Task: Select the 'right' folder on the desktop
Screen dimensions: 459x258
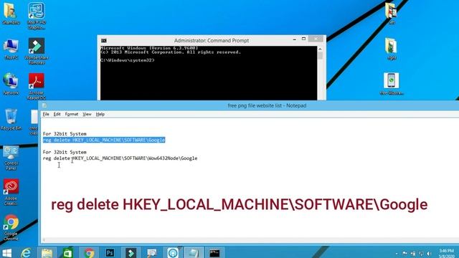Action: pyautogui.click(x=392, y=49)
